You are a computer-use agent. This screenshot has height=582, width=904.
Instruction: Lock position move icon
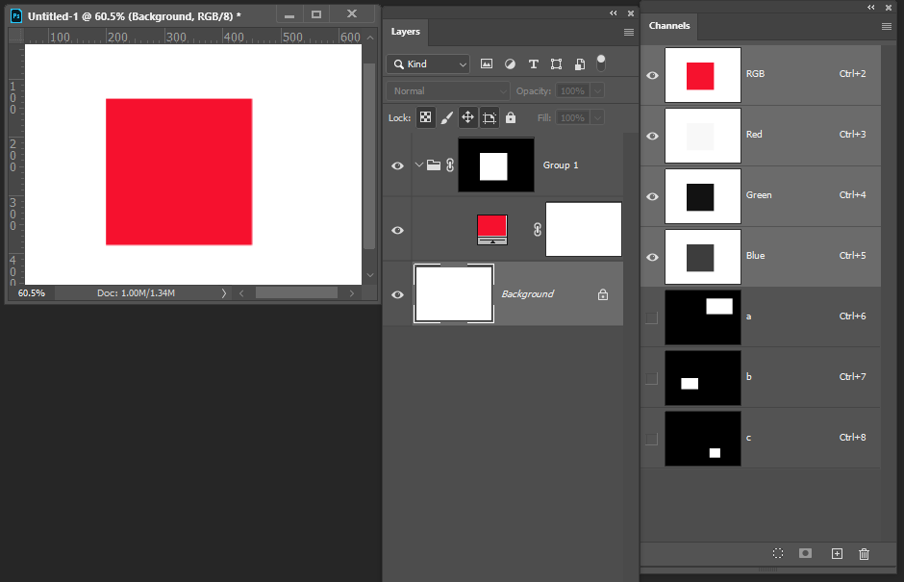(467, 117)
